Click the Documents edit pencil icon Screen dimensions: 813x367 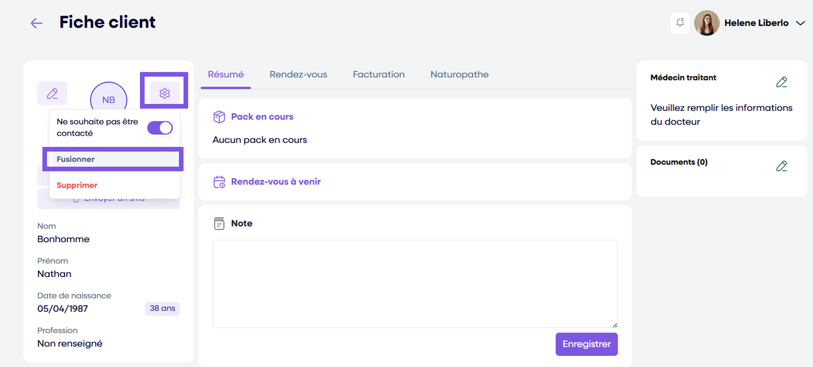782,167
